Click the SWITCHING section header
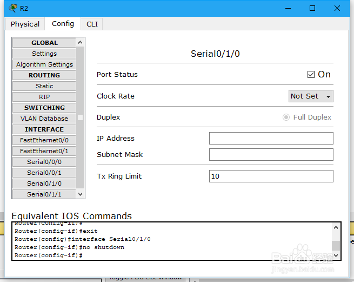Viewport: 354px width, 282px height. click(x=44, y=108)
